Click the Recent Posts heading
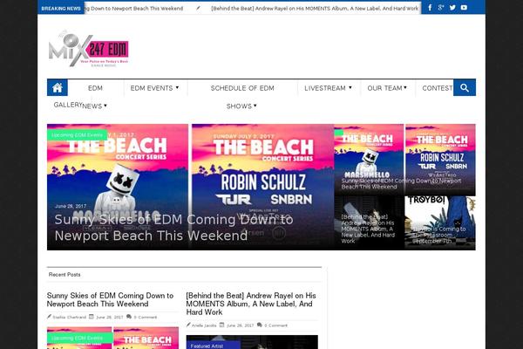 [65, 275]
